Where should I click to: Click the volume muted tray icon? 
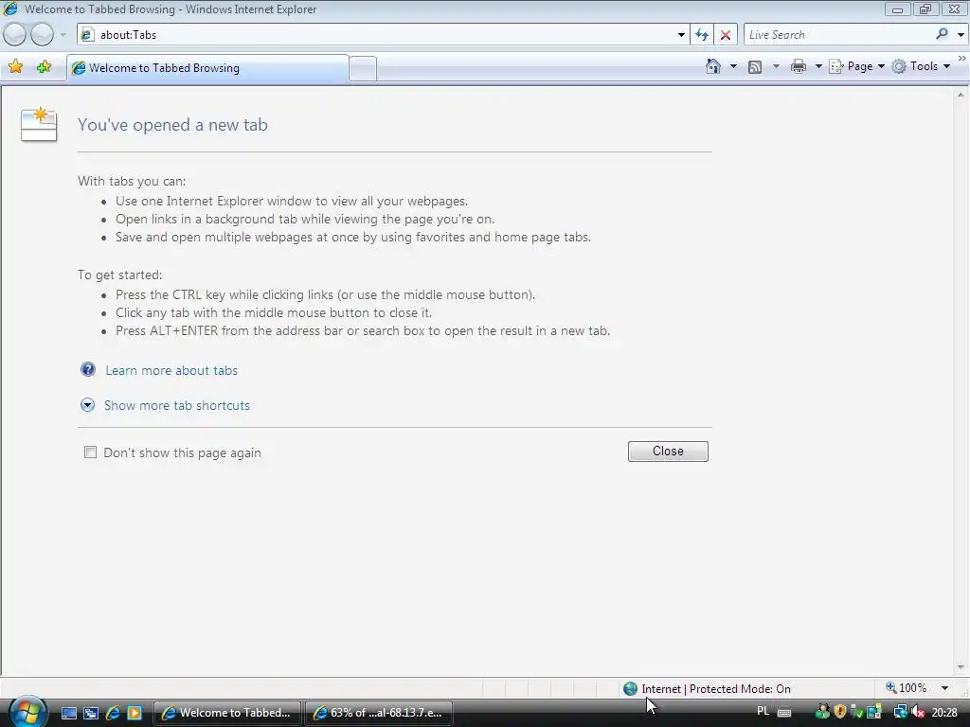[918, 712]
